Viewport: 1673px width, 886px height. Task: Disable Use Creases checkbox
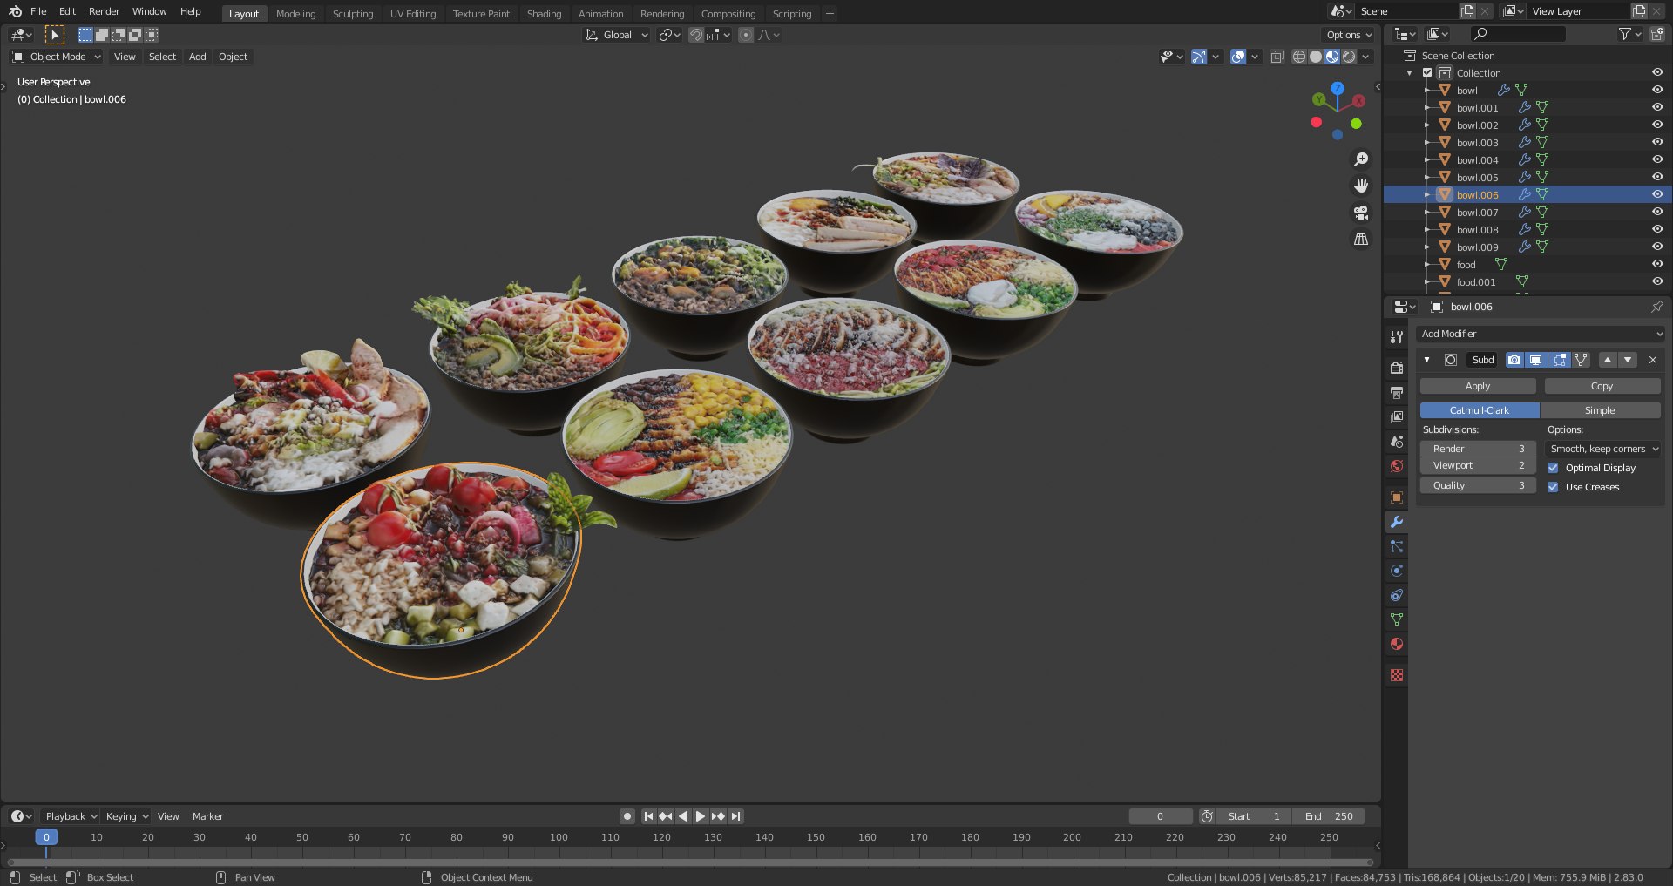(x=1553, y=487)
